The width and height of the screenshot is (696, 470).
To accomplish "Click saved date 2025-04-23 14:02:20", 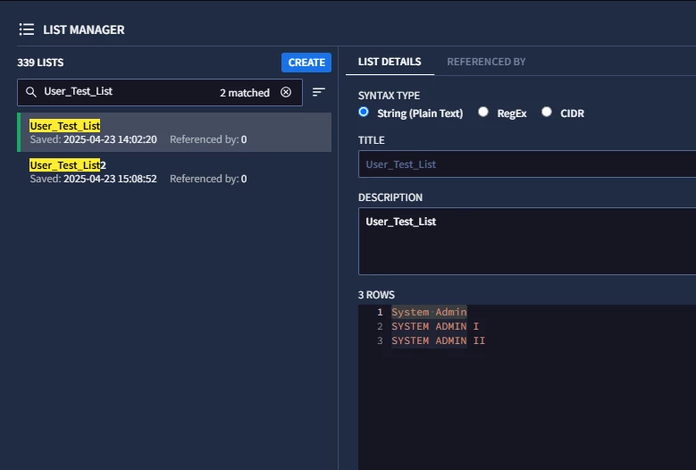I will coord(110,139).
